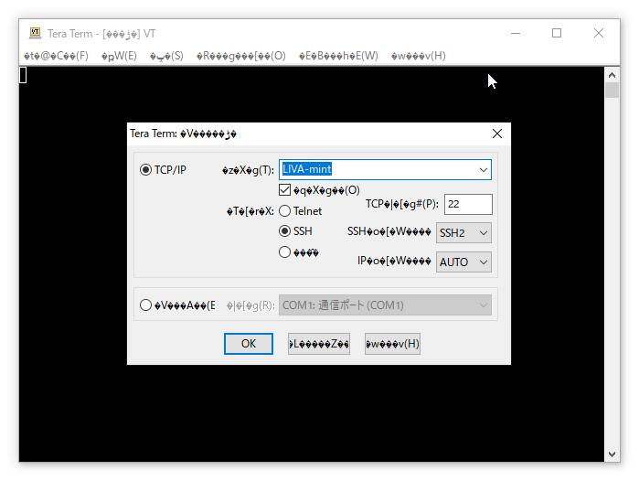639x481 pixels.
Task: Toggle the history checkbox ending with (O)
Action: [x=284, y=190]
